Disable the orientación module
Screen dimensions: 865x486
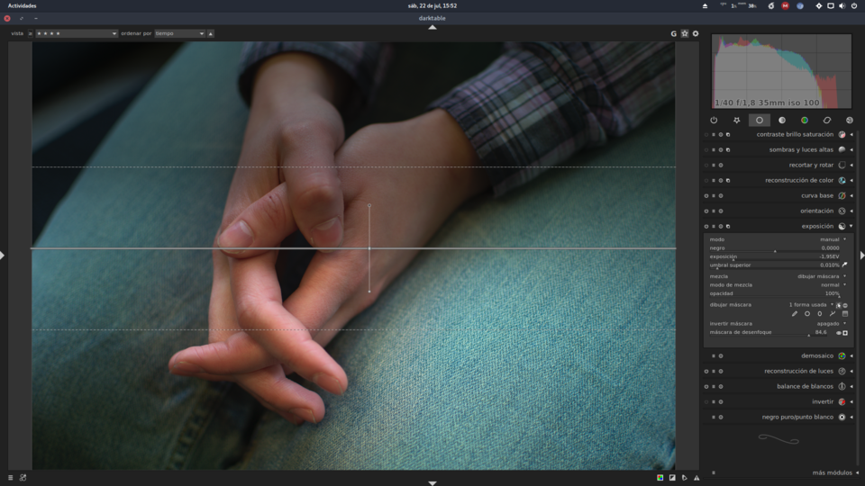706,211
